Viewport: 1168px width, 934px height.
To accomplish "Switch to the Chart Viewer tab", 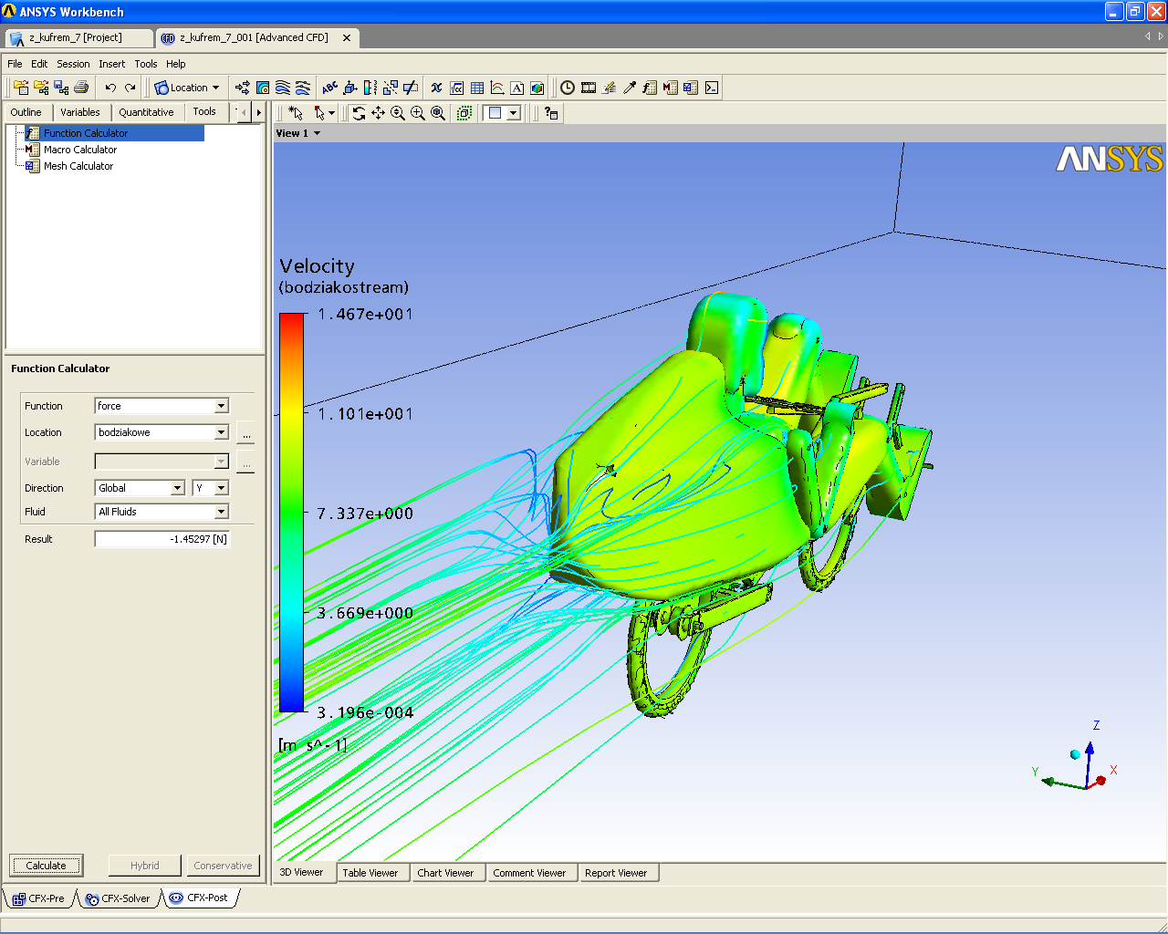I will [445, 873].
